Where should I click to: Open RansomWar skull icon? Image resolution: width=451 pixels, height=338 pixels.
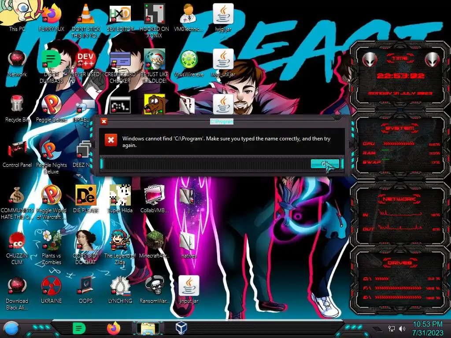pos(154,290)
